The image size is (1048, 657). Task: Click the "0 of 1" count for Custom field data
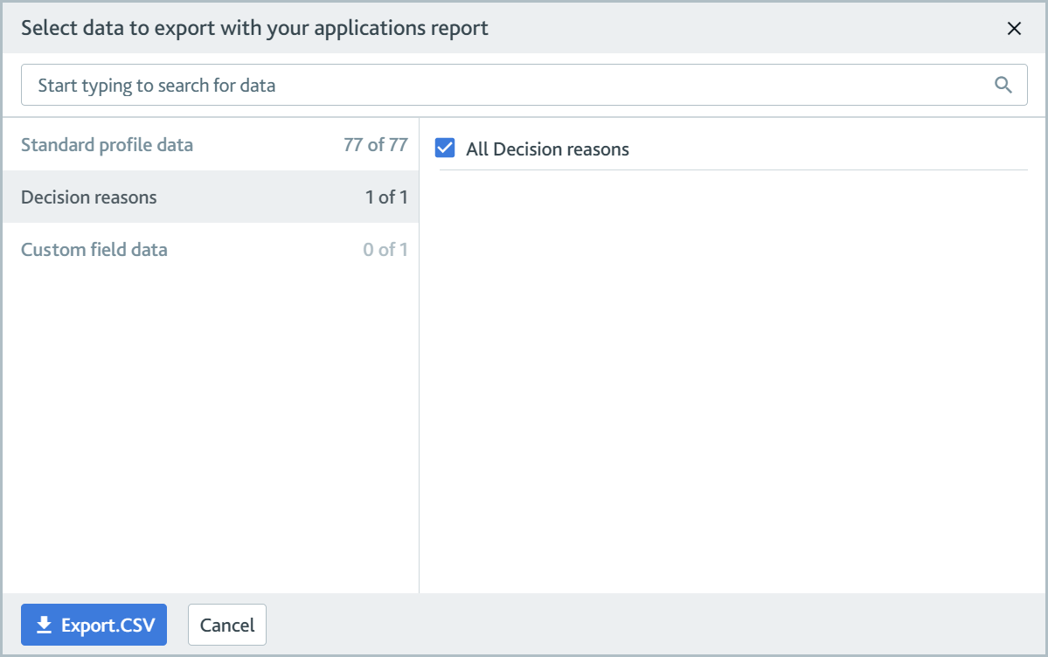[x=387, y=249]
